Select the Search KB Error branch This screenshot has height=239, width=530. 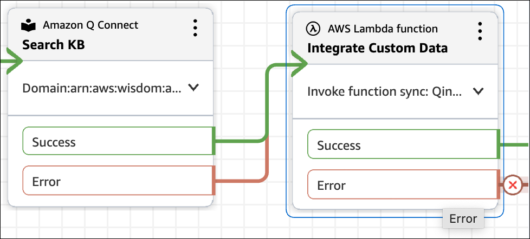pyautogui.click(x=119, y=181)
